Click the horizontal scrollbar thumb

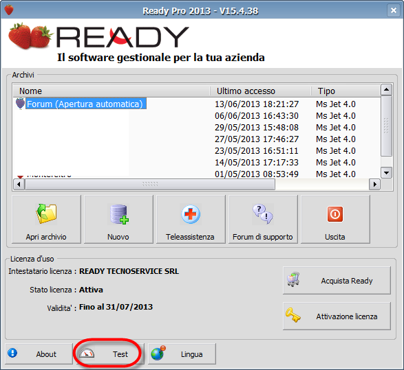coord(150,184)
